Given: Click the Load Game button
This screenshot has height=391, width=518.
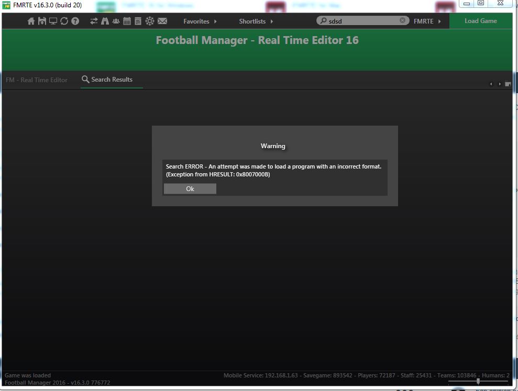Looking at the screenshot, I should pos(481,21).
